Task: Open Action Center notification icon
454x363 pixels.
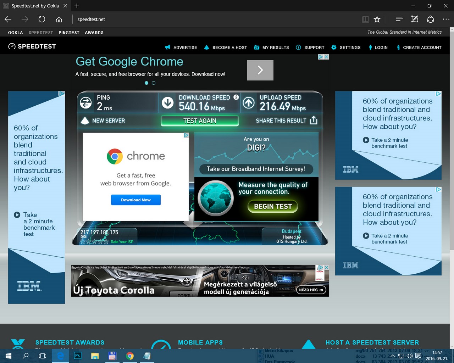Action: (418, 356)
